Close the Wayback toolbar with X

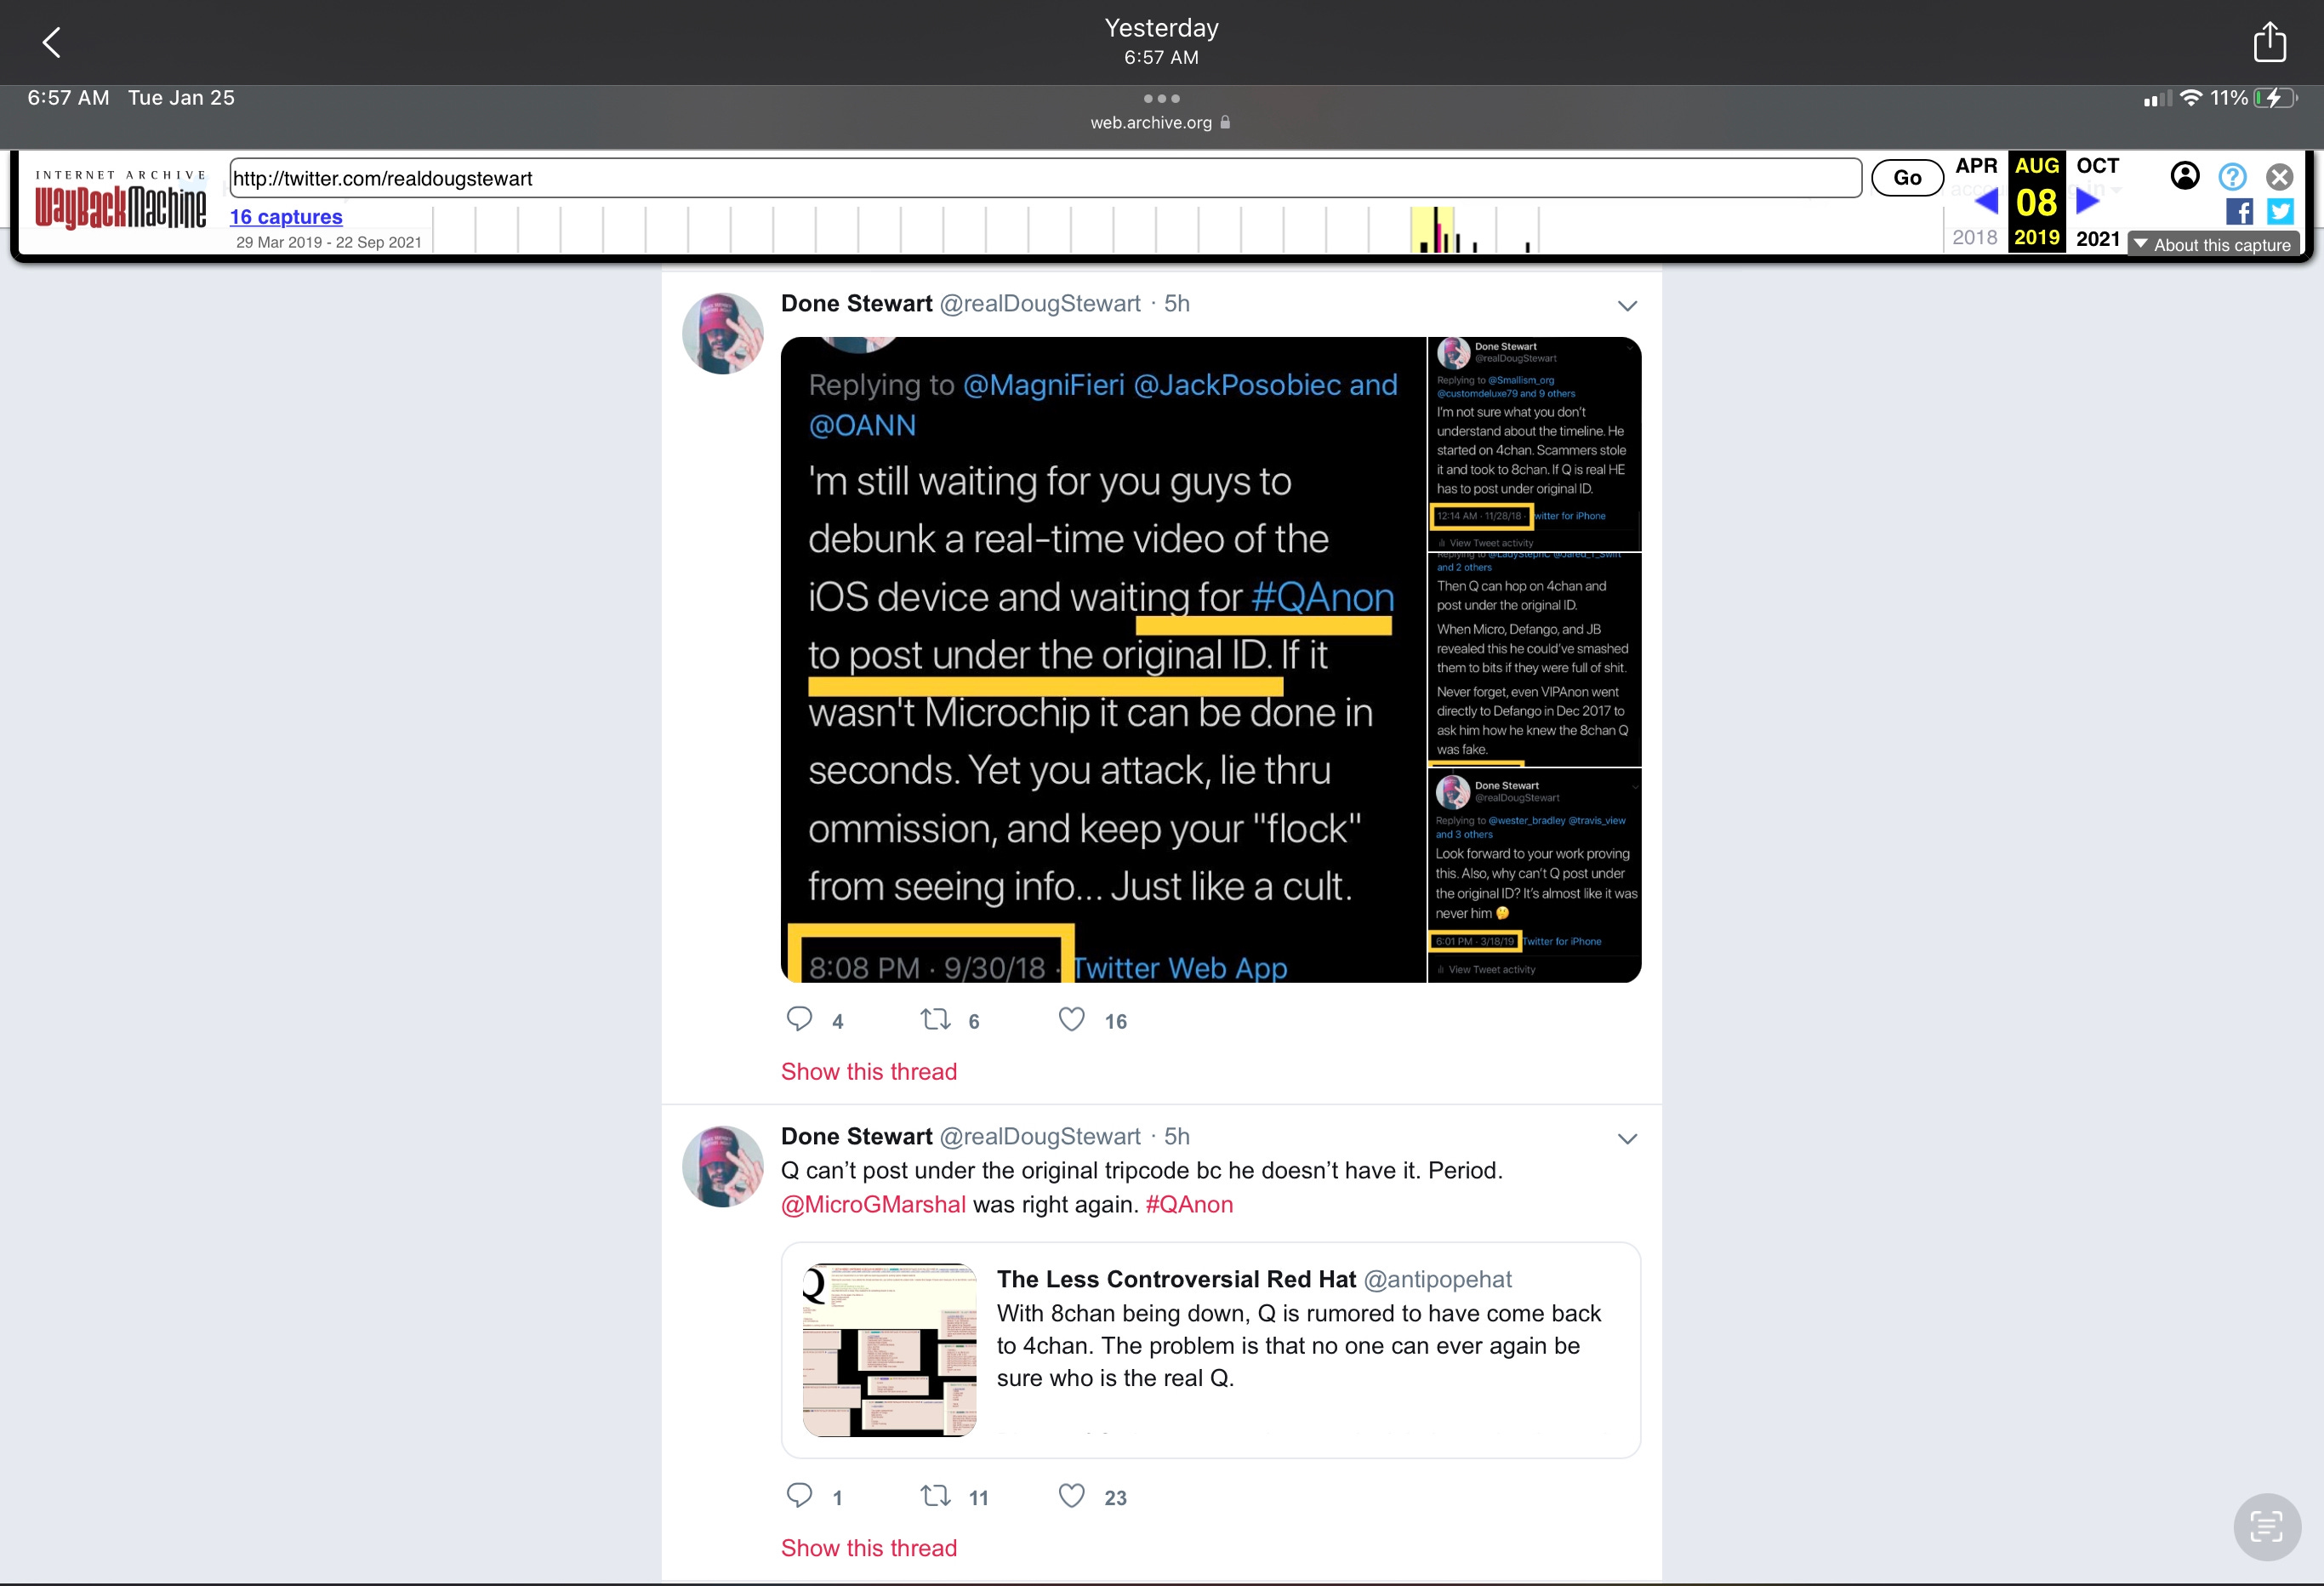point(2279,177)
